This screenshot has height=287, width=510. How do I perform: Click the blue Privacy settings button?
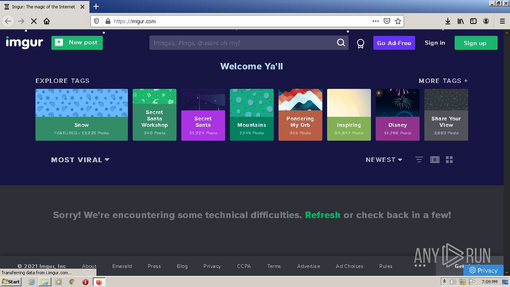pyautogui.click(x=483, y=270)
